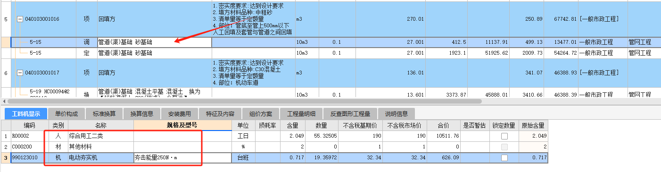This screenshot has height=172, width=661.
Task: Click value 11137.91 in 调 row
Action: pos(488,42)
